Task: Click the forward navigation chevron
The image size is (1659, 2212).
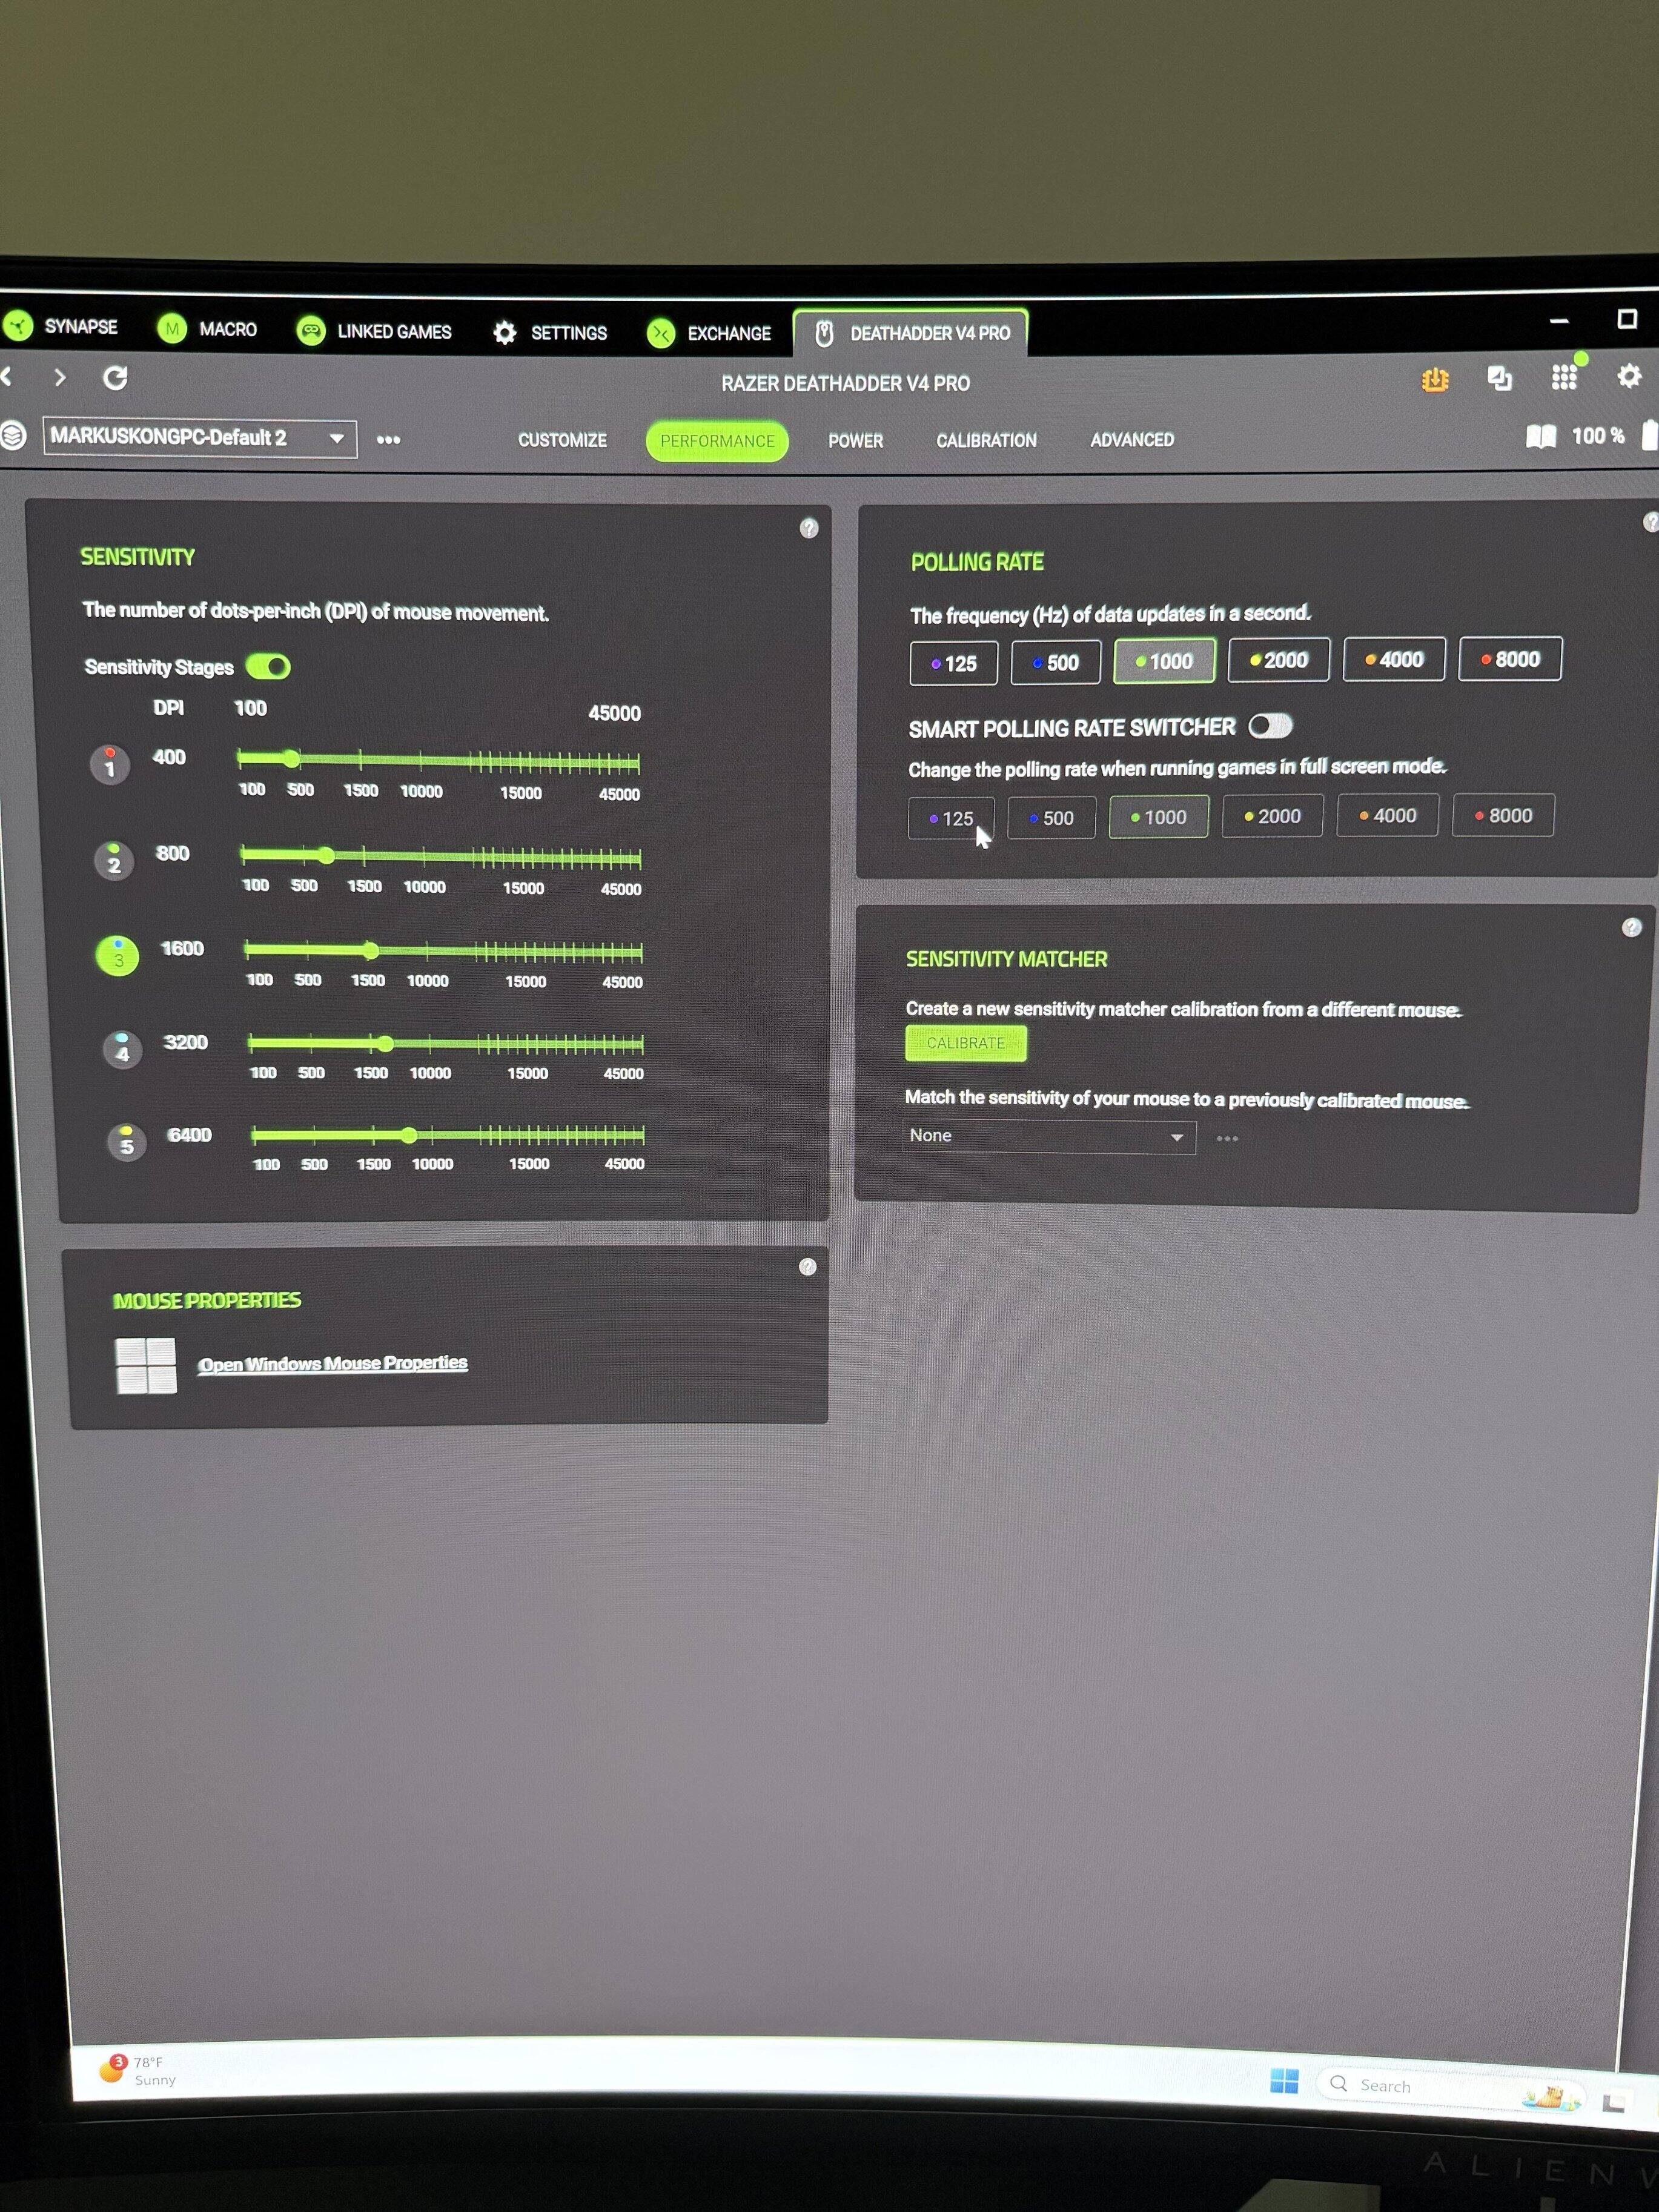Action: [60, 377]
